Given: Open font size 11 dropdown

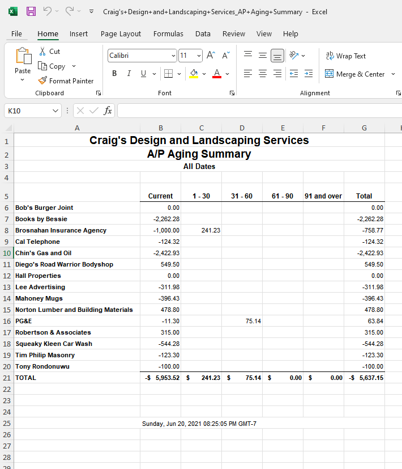Looking at the screenshot, I should coord(199,56).
